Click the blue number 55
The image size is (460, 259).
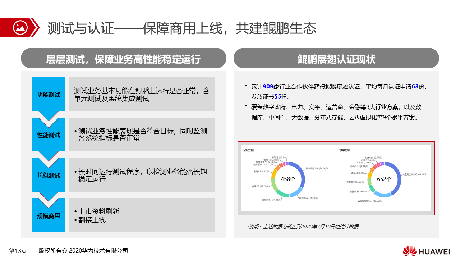[278, 97]
